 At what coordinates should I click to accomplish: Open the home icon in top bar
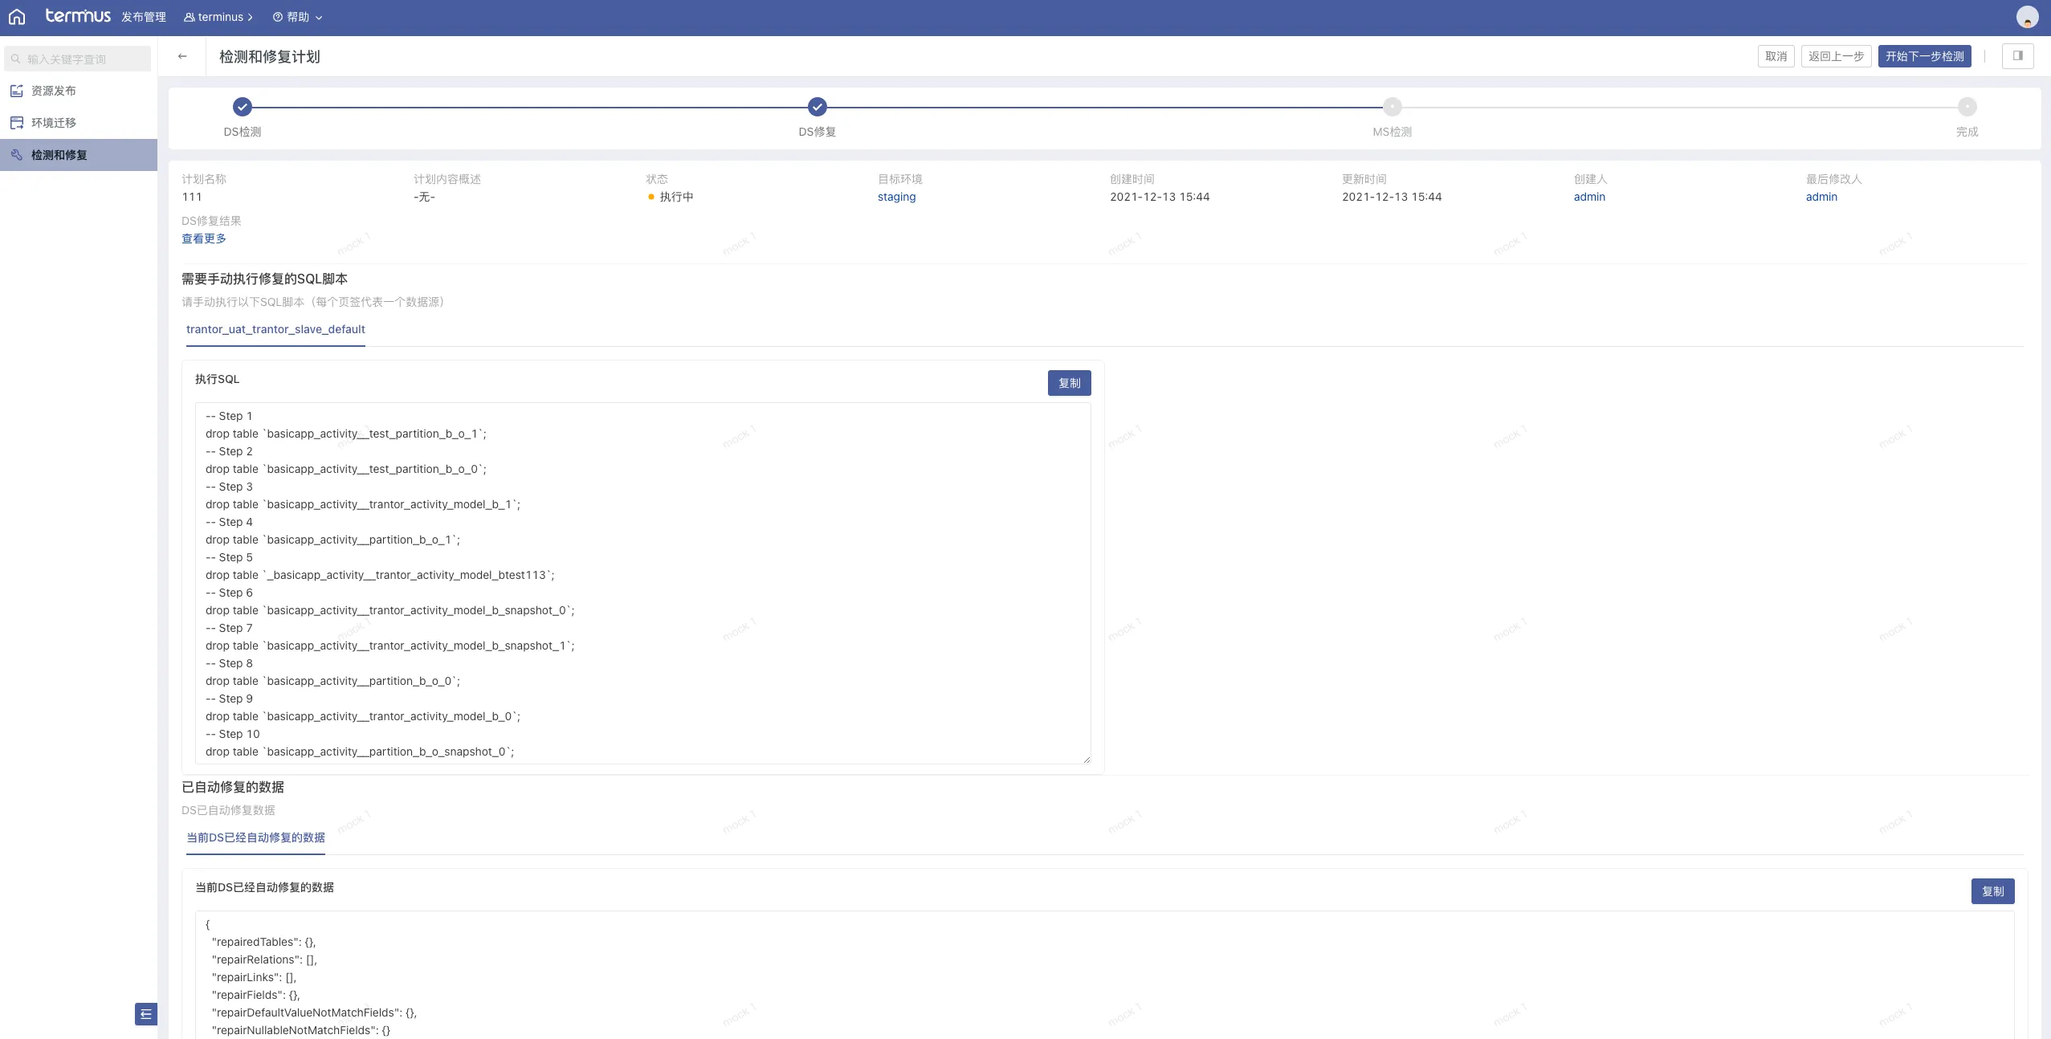pyautogui.click(x=17, y=17)
